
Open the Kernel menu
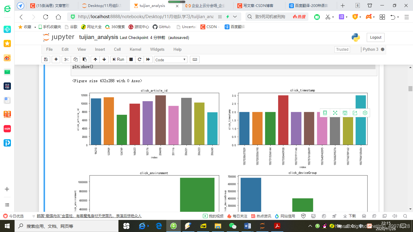[135, 49]
